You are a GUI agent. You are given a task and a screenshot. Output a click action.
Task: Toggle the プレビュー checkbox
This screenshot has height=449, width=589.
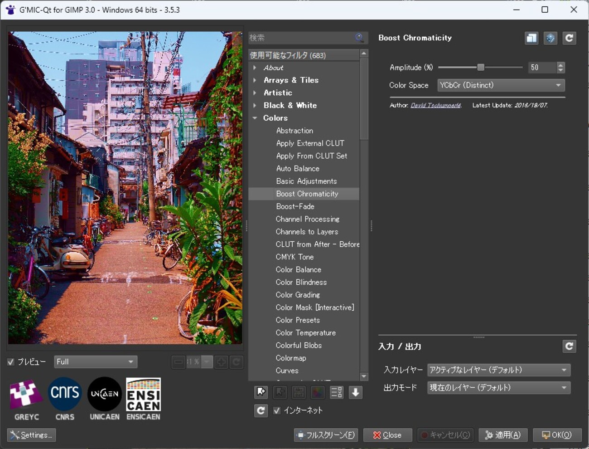click(x=11, y=362)
